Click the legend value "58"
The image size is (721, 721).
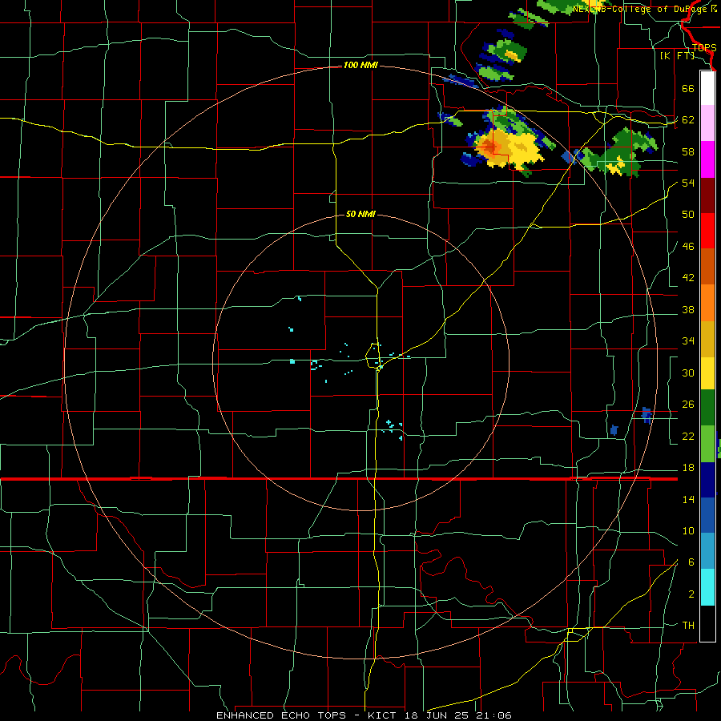coord(688,151)
